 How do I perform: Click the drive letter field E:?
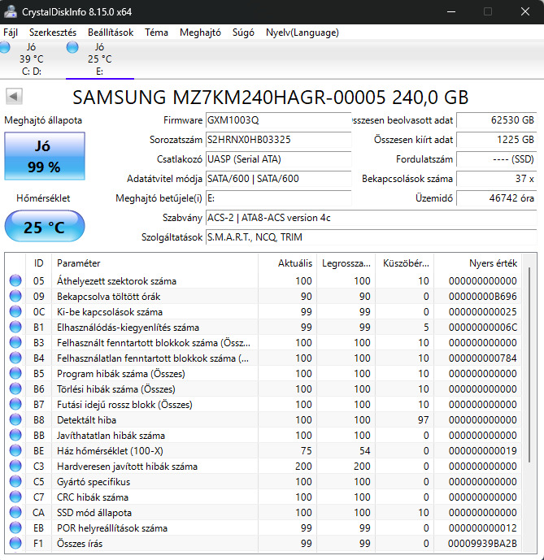click(278, 198)
